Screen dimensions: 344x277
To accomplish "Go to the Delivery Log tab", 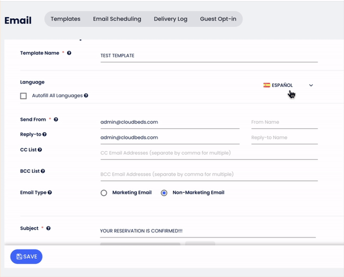I will 170,19.
